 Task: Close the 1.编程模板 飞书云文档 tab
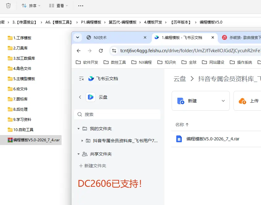pos(213,37)
